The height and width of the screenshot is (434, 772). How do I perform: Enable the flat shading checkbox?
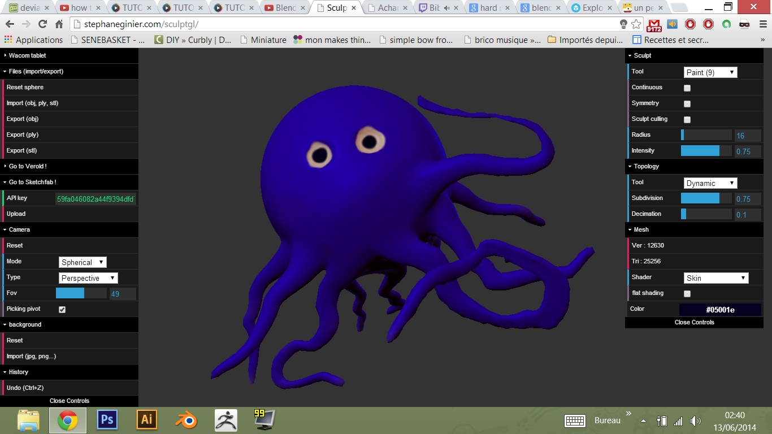click(x=687, y=294)
